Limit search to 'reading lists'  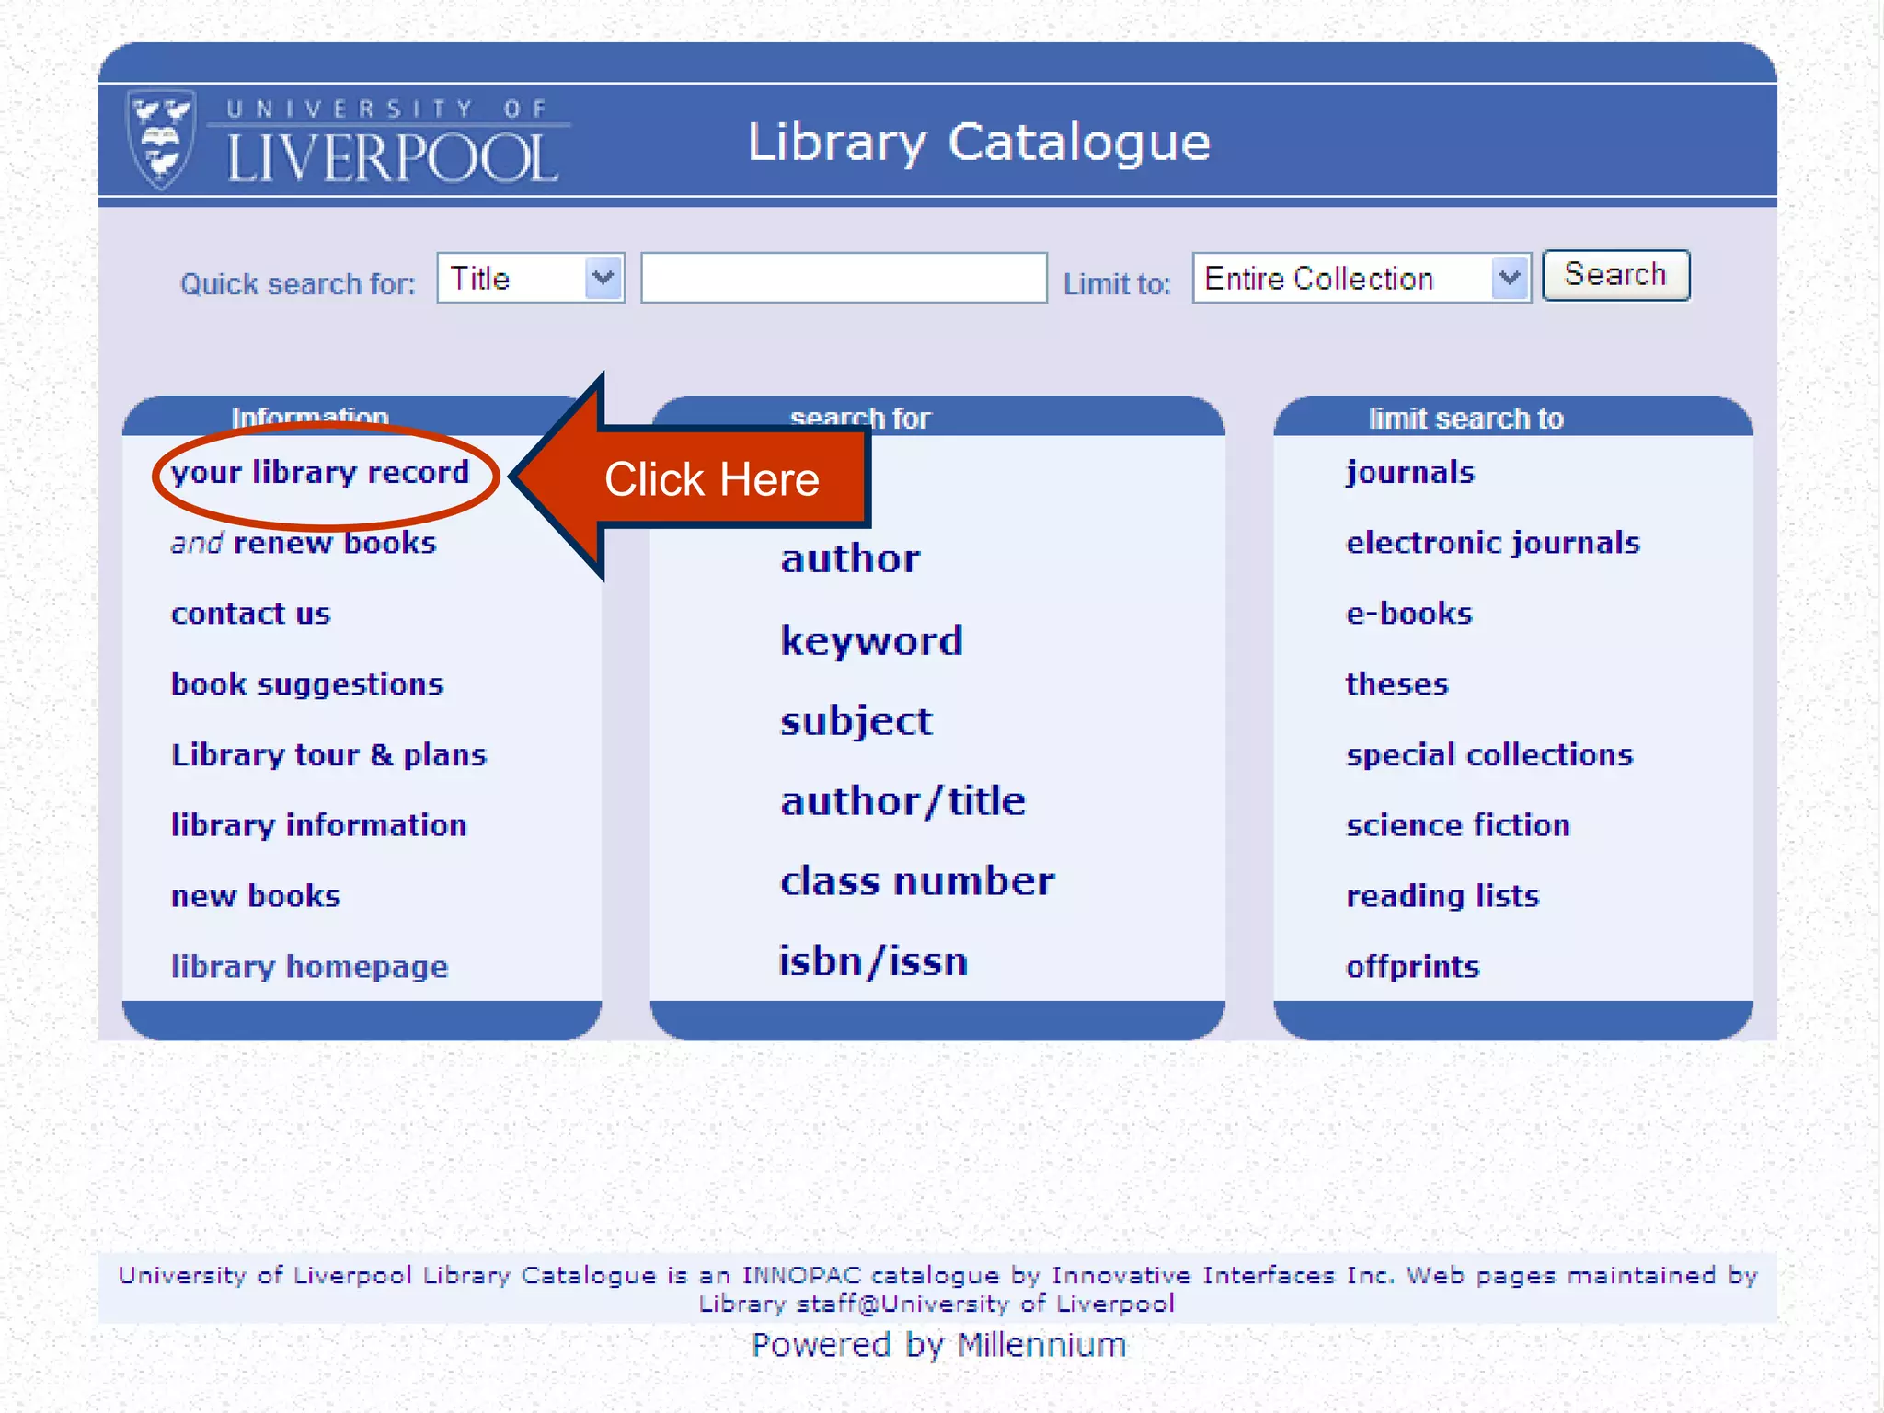(x=1442, y=896)
